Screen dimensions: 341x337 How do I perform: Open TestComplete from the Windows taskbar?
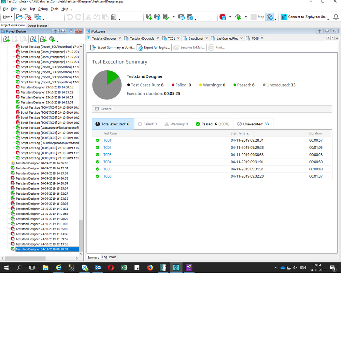(176, 268)
